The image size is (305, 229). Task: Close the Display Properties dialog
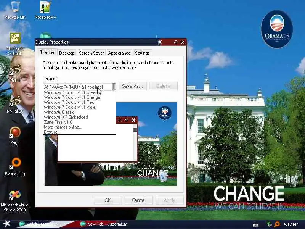point(183,42)
